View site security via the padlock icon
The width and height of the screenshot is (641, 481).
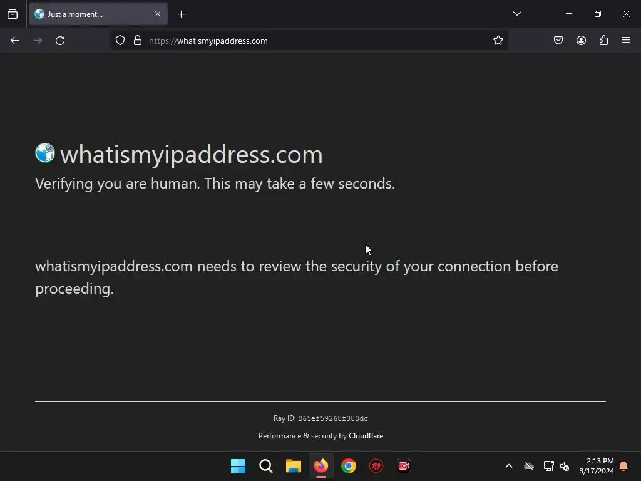pyautogui.click(x=138, y=40)
